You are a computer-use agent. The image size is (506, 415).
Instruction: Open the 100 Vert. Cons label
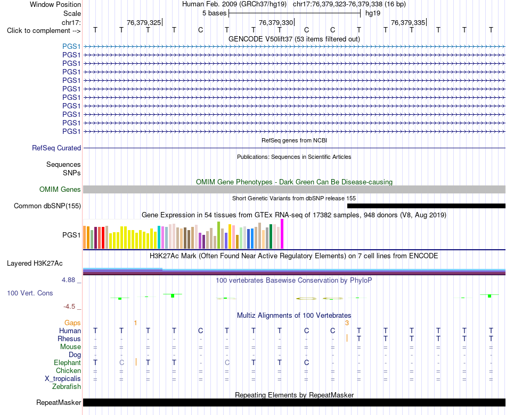[30, 293]
